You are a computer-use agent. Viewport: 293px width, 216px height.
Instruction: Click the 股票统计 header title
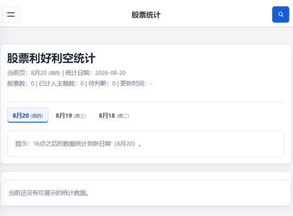click(146, 15)
